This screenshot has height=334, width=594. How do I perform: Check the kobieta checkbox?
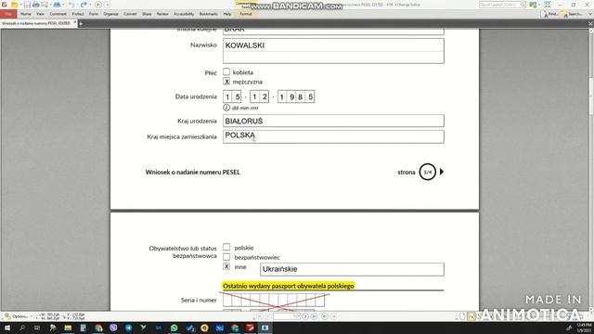pyautogui.click(x=226, y=71)
